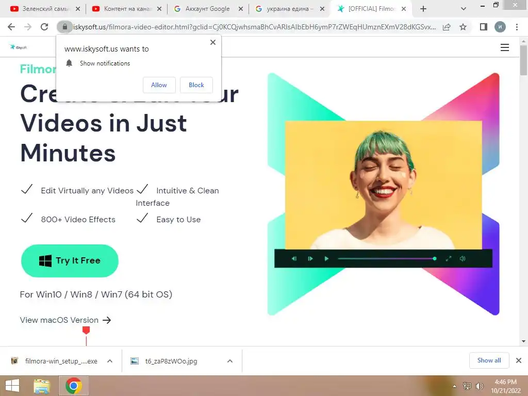Open the Chrome profile avatar
Viewport: 528px width, 396px height.
[x=500, y=27]
